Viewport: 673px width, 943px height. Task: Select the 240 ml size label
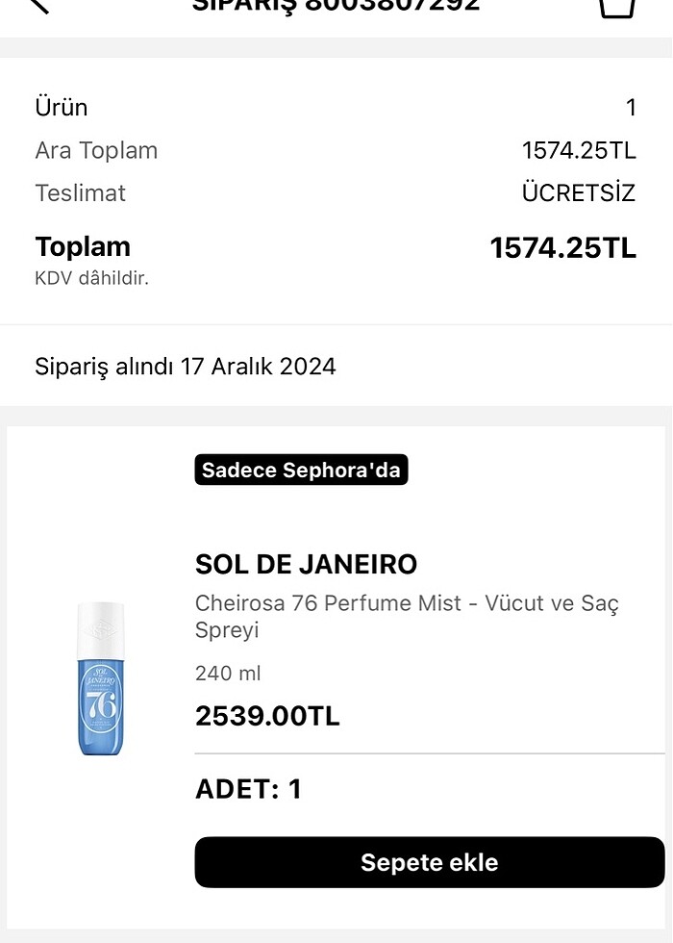click(227, 673)
